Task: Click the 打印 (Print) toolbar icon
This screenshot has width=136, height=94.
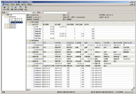Action: [4, 8]
